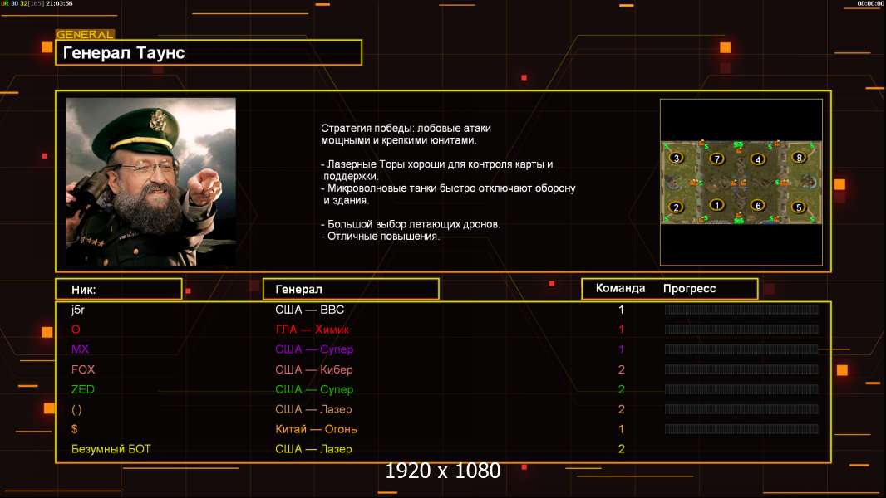Select start position 1 on the map preview

(717, 205)
